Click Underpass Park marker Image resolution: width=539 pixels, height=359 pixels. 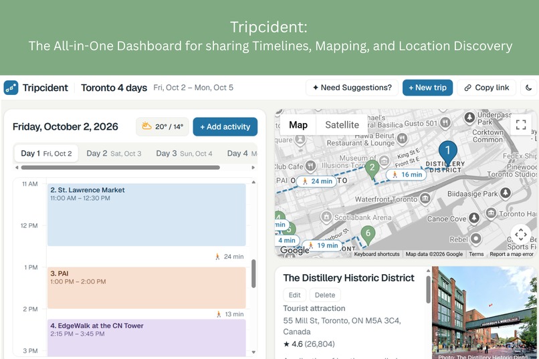(x=469, y=118)
